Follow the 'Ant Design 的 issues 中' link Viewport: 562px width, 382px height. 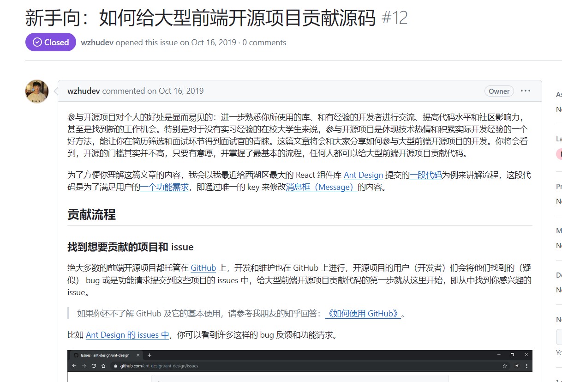[x=128, y=335]
